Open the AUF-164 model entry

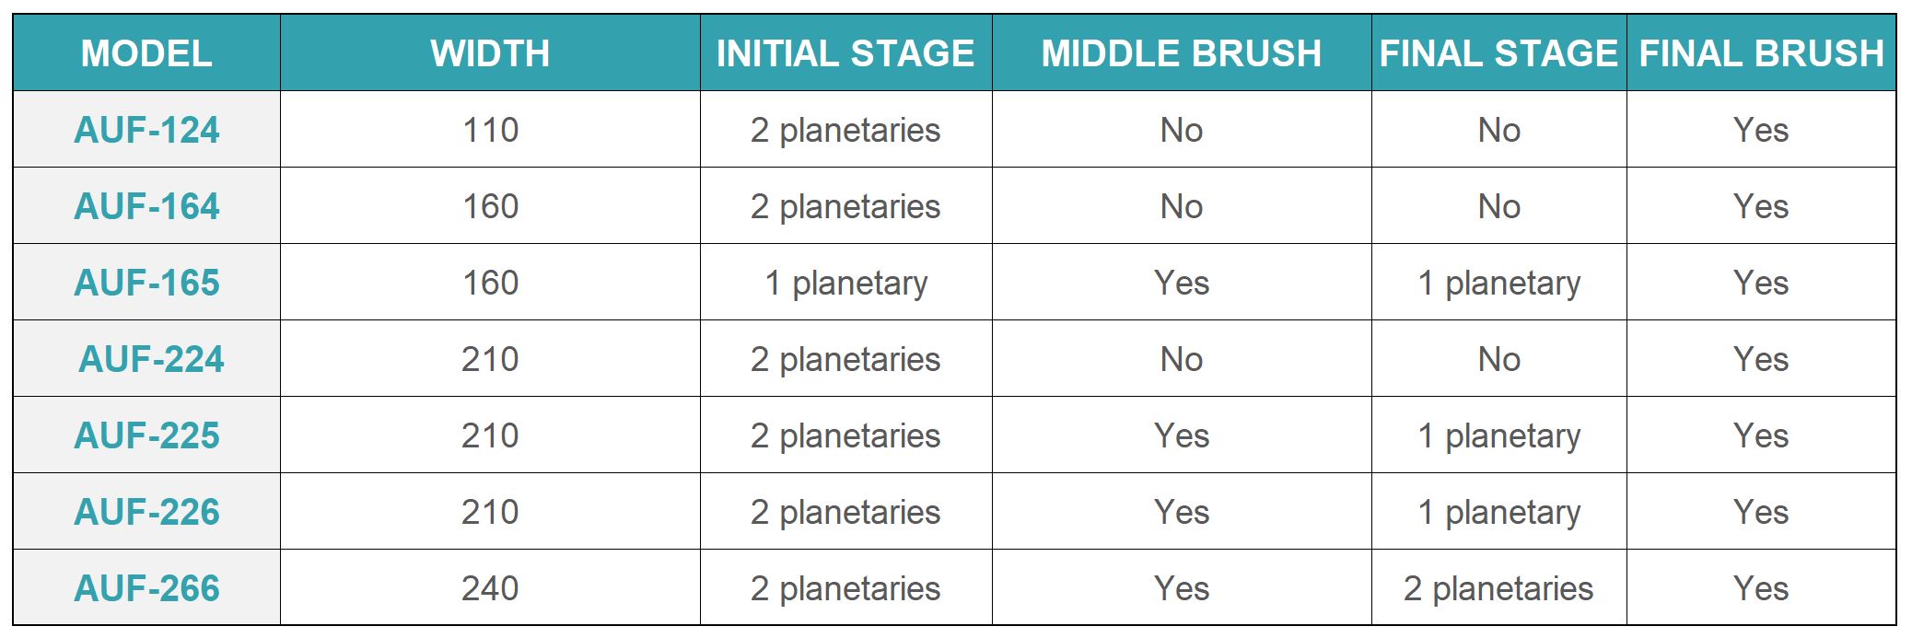pos(146,206)
